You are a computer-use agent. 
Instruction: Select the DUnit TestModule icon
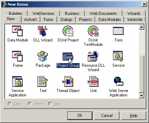tap(93, 31)
